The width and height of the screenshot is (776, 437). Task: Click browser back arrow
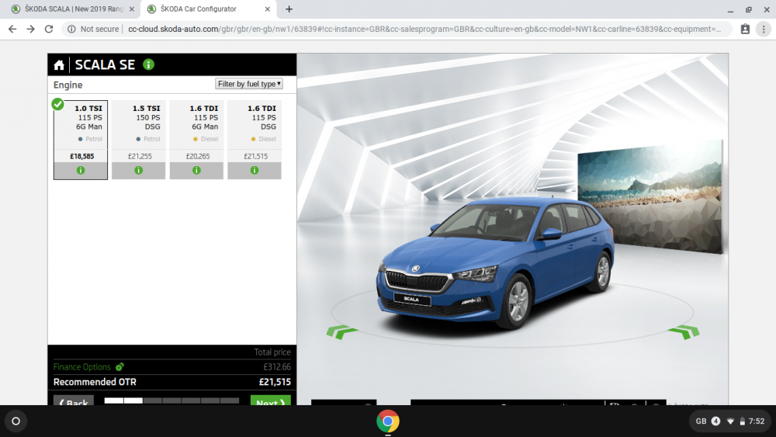(12, 29)
